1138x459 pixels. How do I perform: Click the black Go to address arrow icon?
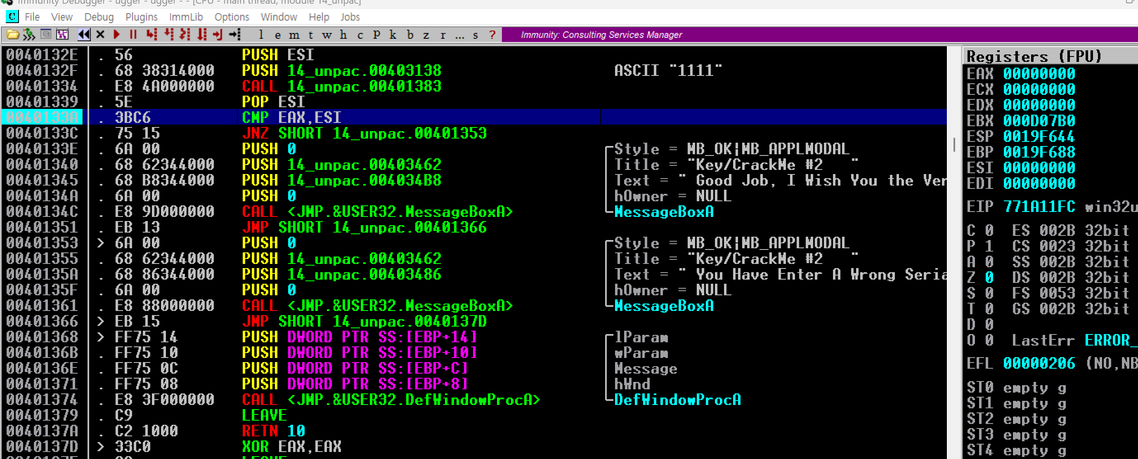[x=235, y=34]
